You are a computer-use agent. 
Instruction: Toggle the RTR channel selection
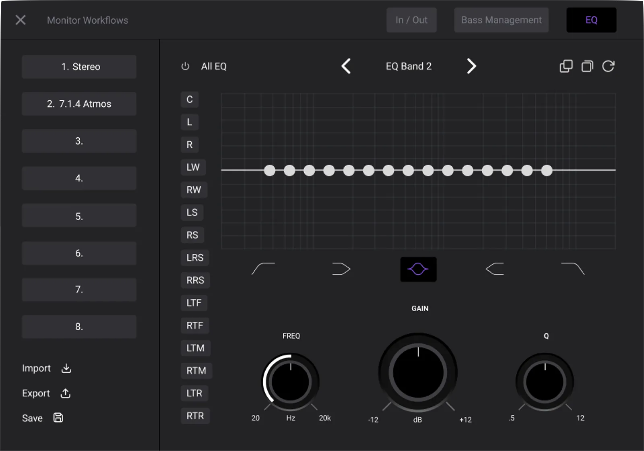pyautogui.click(x=195, y=416)
